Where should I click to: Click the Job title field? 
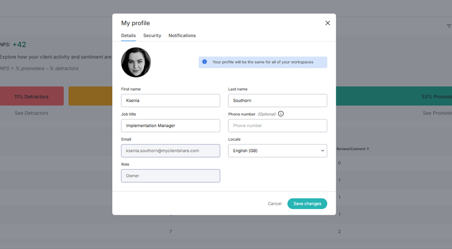tap(171, 126)
